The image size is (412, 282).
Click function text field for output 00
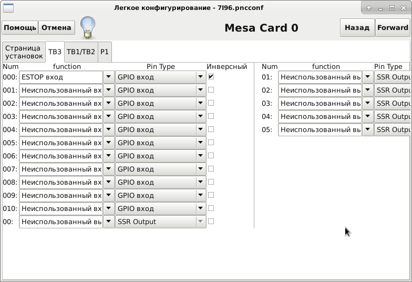pyautogui.click(x=61, y=222)
